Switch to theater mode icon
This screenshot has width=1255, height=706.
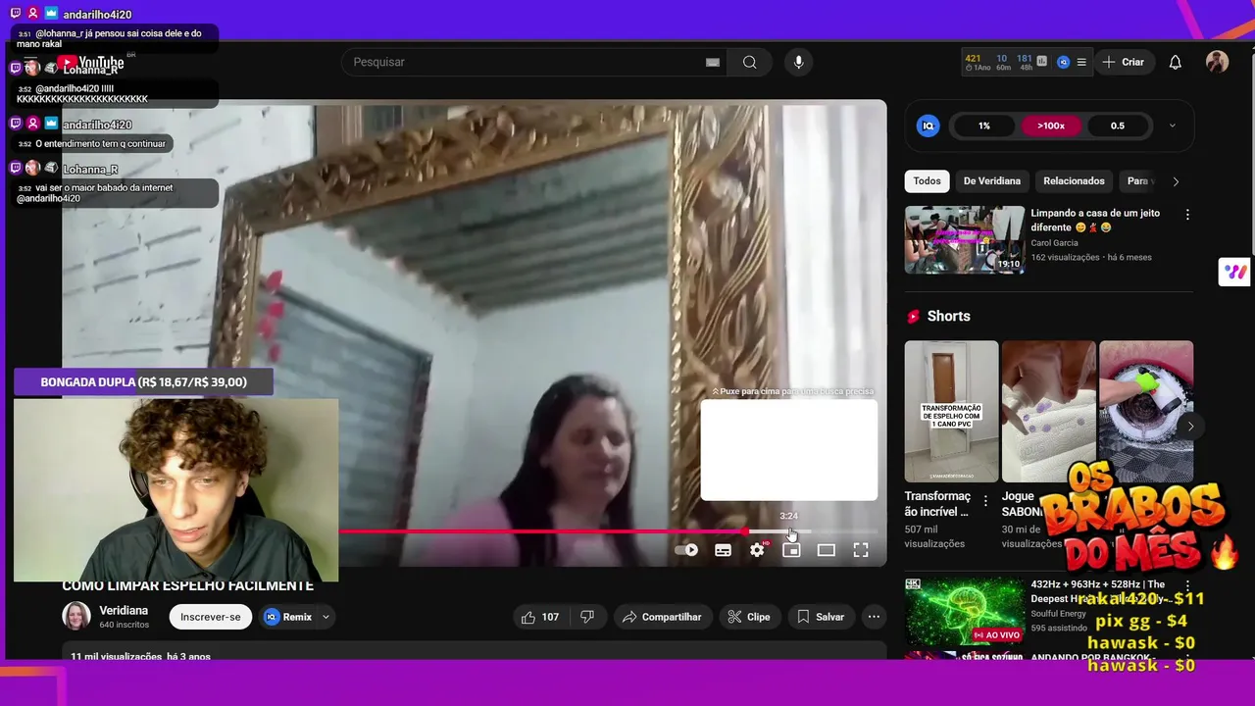tap(827, 550)
